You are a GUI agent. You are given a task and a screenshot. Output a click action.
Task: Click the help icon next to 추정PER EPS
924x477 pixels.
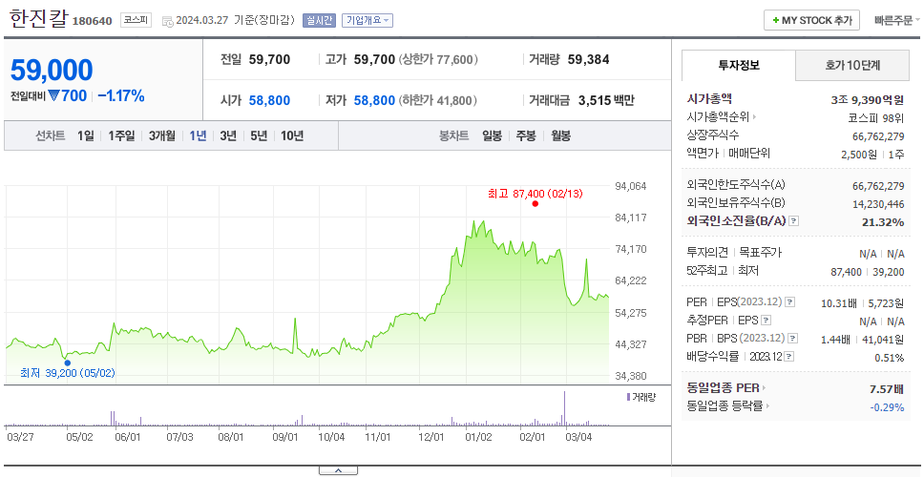click(766, 321)
